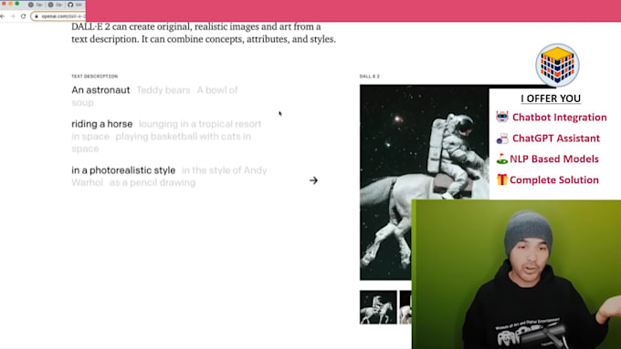Click the right arrow next to descriptions
The width and height of the screenshot is (621, 349).
pyautogui.click(x=313, y=180)
